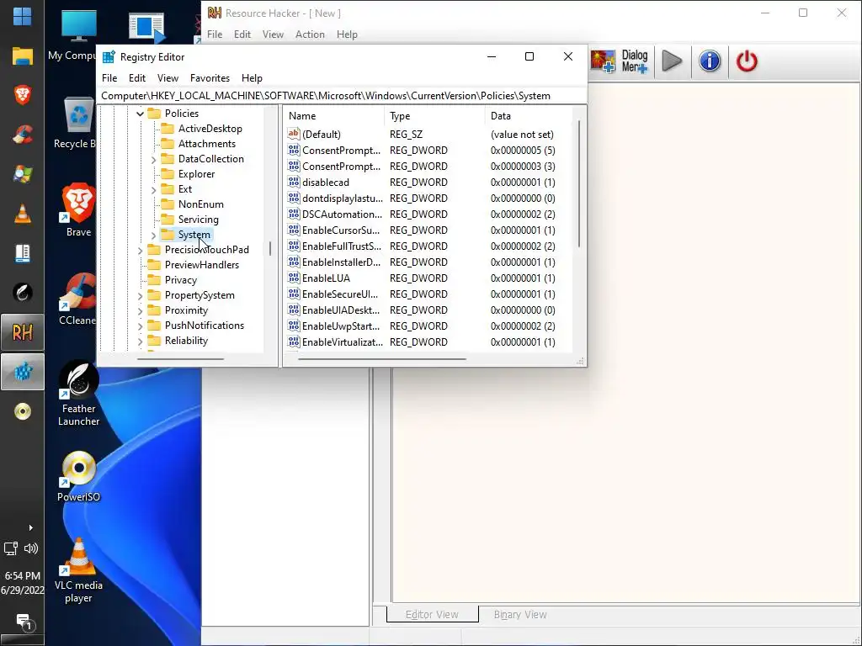The image size is (862, 646).
Task: Open the Dialog Merge tool in Resource Hacker
Action: coord(635,61)
